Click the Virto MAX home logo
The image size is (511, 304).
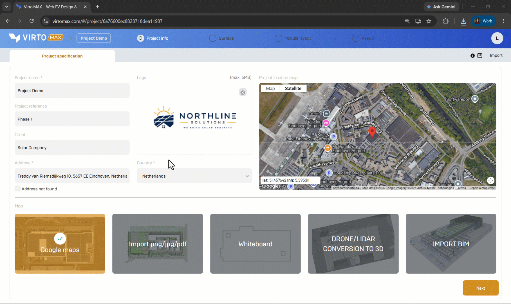[36, 38]
